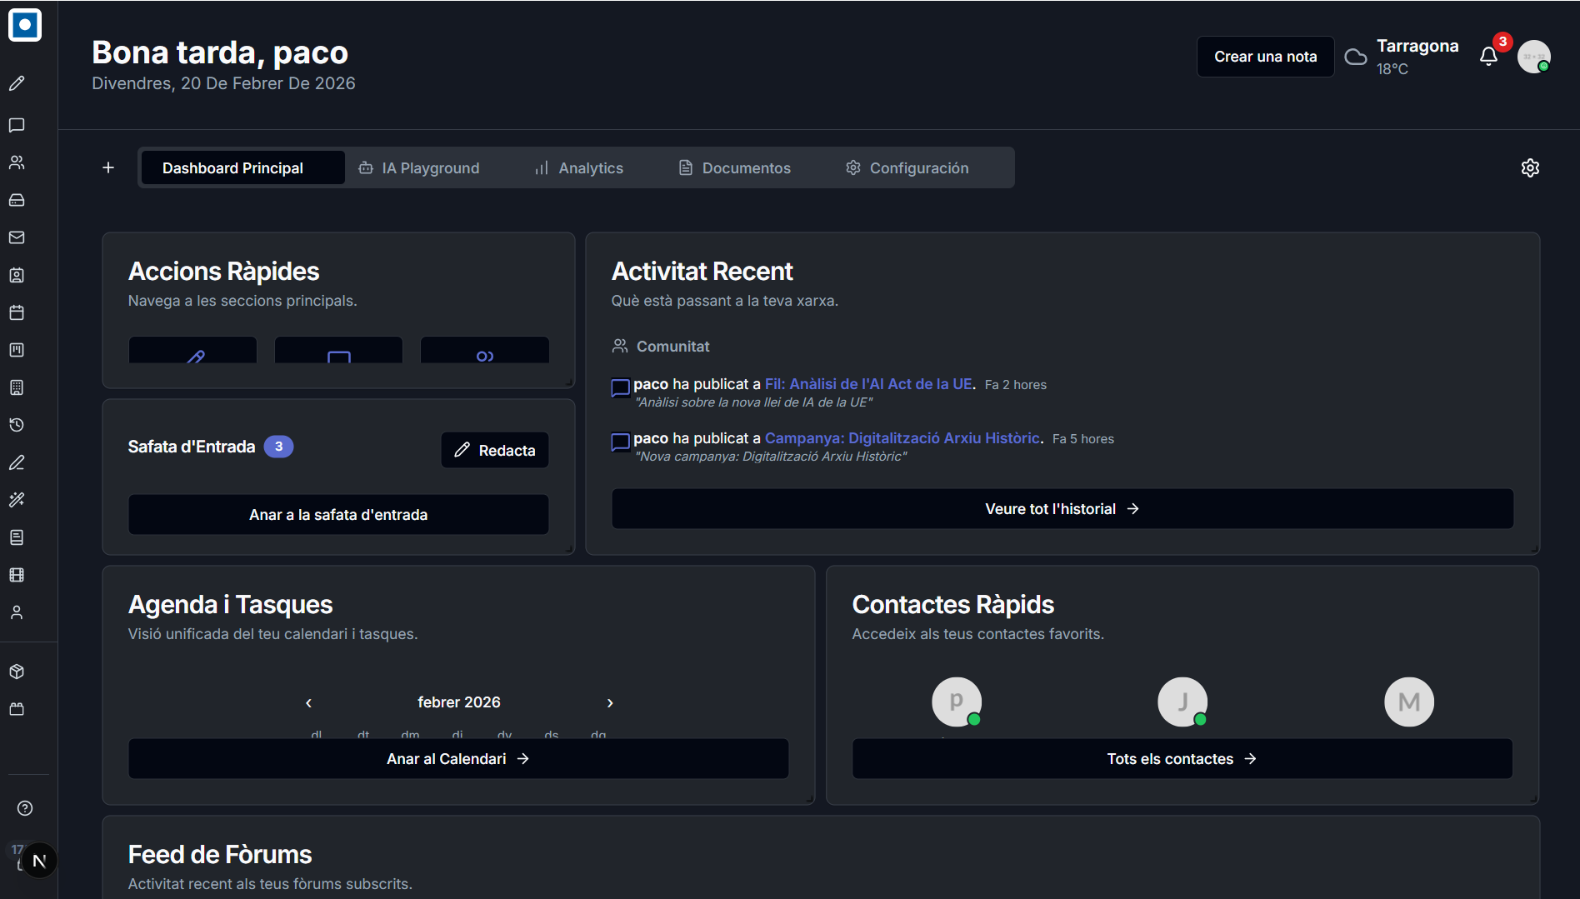Click the app logo in the sidebar

(x=25, y=25)
